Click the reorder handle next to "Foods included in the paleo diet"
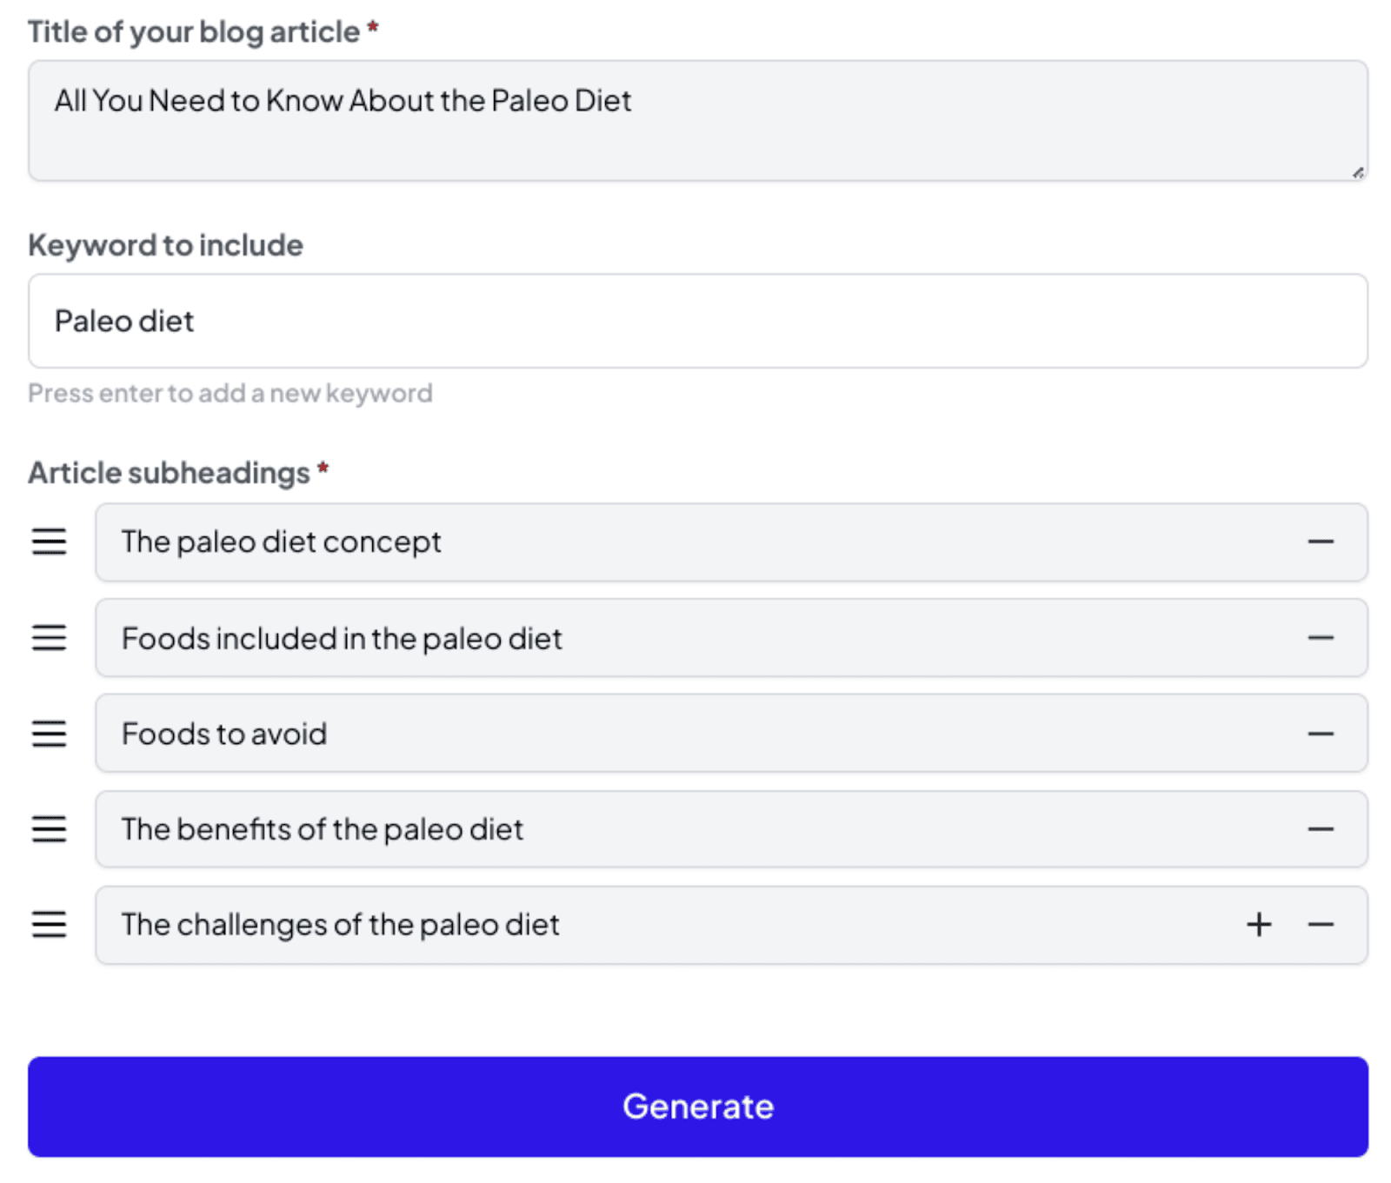Screen dimensions: 1391x1183 (49, 638)
